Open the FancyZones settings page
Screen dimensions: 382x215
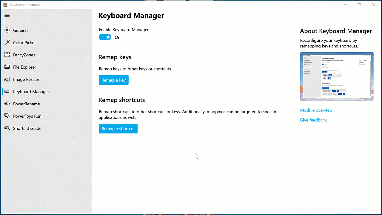coord(24,55)
